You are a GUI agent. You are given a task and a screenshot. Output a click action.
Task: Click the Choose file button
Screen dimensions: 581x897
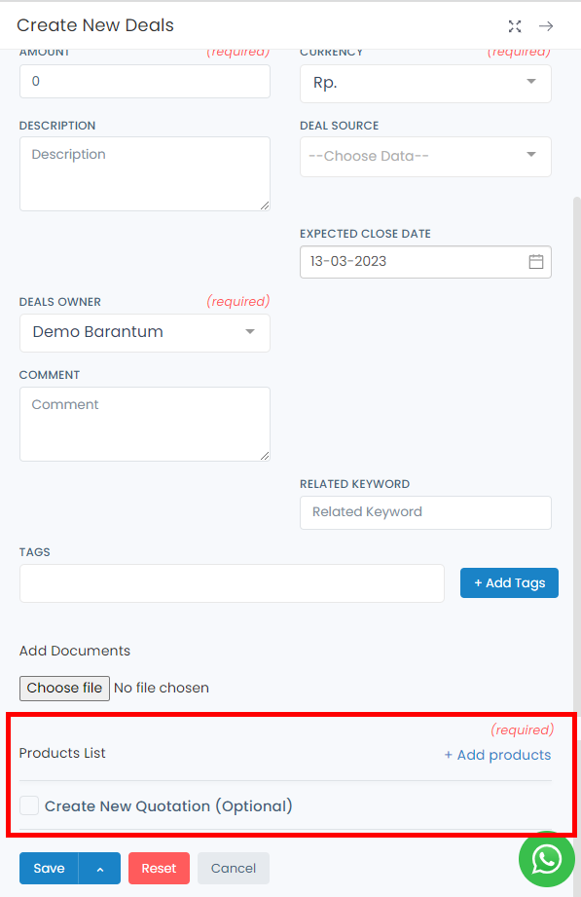[64, 689]
